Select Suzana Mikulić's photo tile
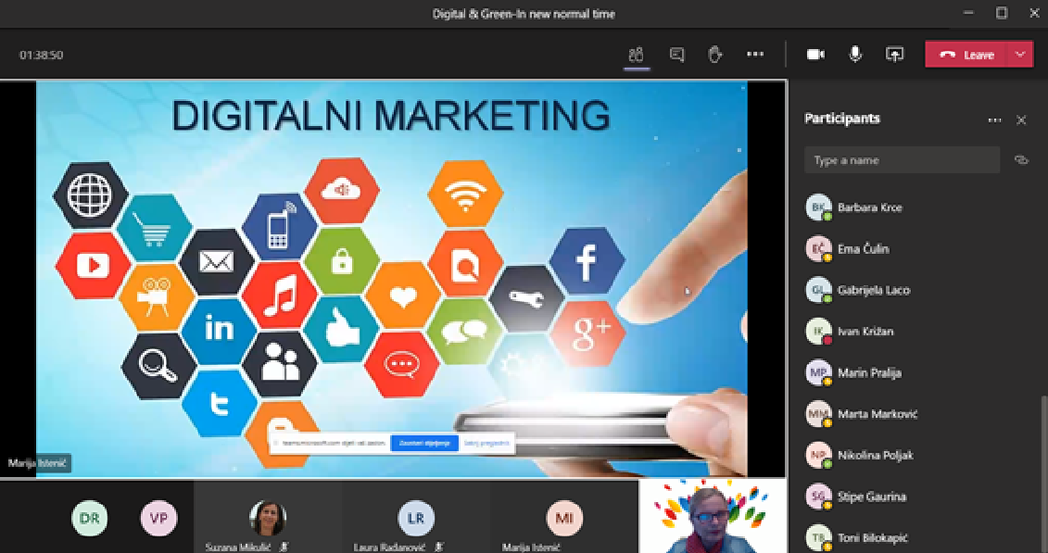Screen dimensions: 1048x553 tap(268, 517)
